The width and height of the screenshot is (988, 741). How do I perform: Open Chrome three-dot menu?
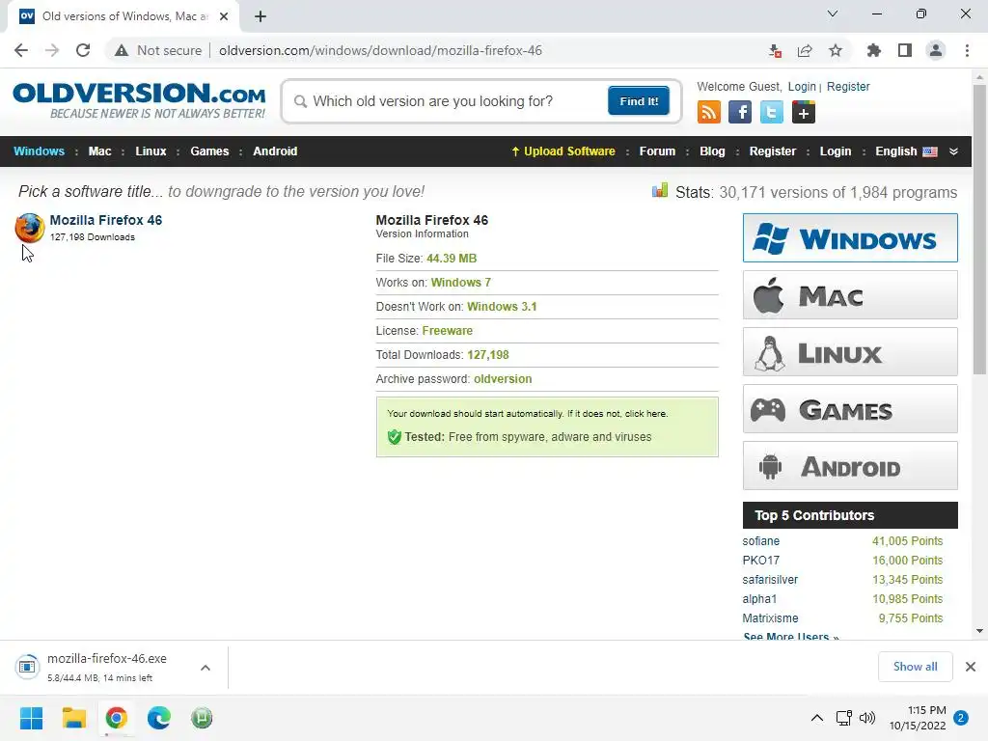click(x=967, y=50)
